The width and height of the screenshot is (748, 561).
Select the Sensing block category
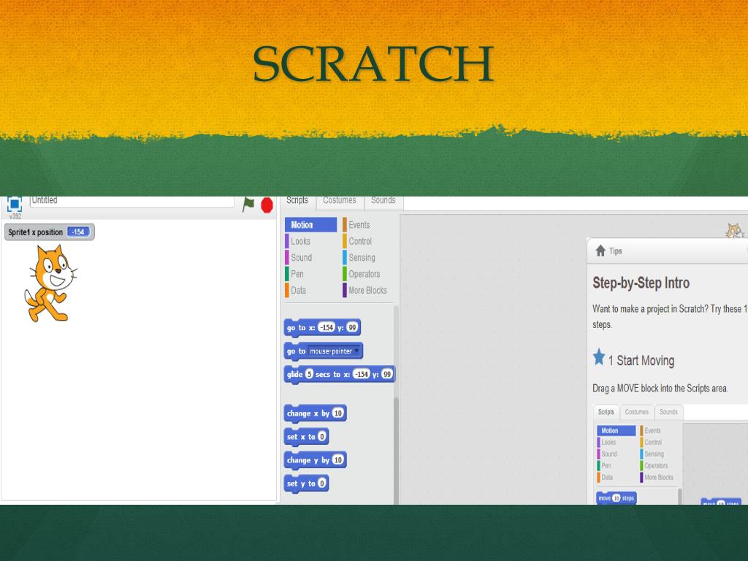362,258
